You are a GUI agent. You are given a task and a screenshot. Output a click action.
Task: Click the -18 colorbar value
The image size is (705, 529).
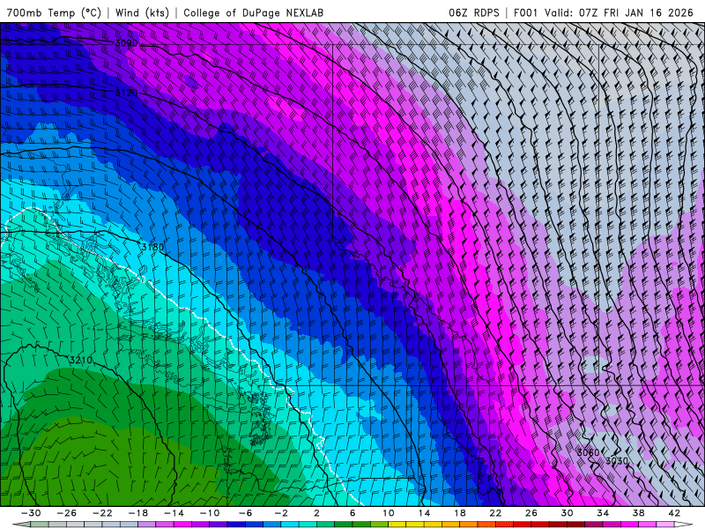point(138,513)
